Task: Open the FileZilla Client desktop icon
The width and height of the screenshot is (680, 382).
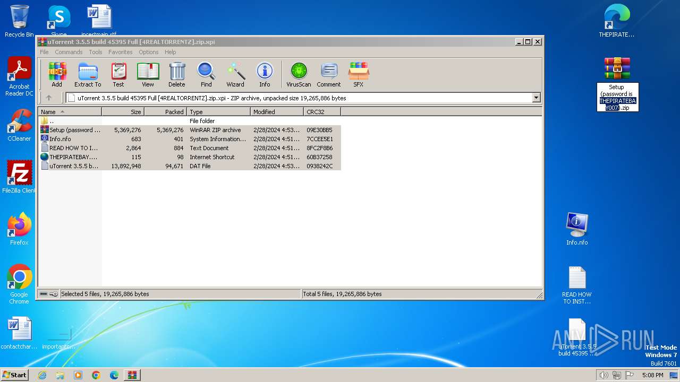Action: pos(19,177)
